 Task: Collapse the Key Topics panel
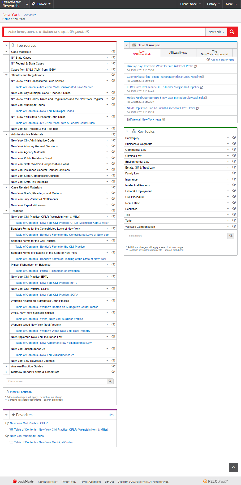[x=127, y=131]
